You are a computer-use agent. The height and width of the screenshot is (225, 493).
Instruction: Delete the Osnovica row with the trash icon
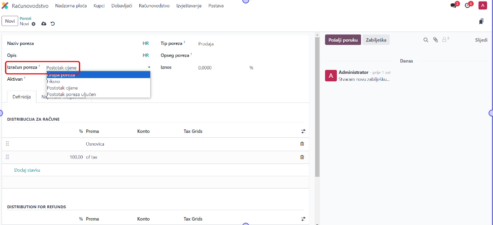tap(302, 144)
